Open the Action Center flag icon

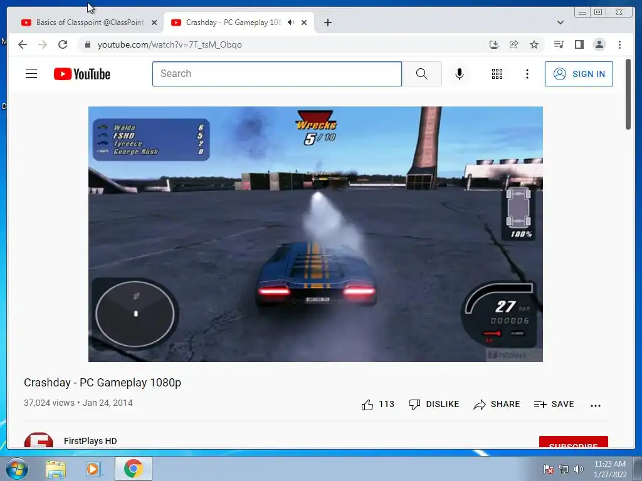click(548, 469)
